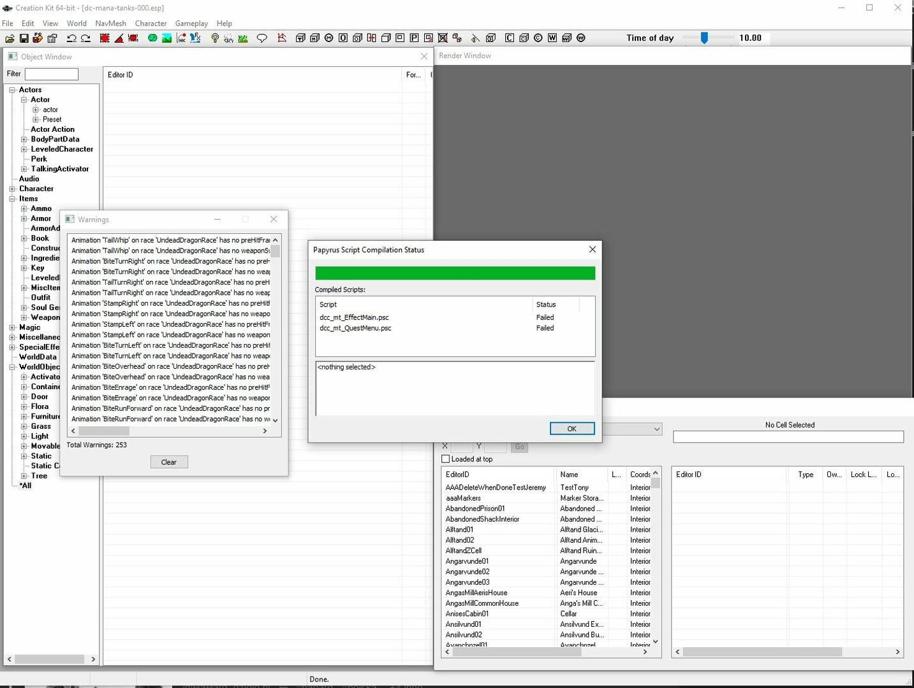Click the disabled Go button
Screen dimensions: 914x688
tap(520, 447)
